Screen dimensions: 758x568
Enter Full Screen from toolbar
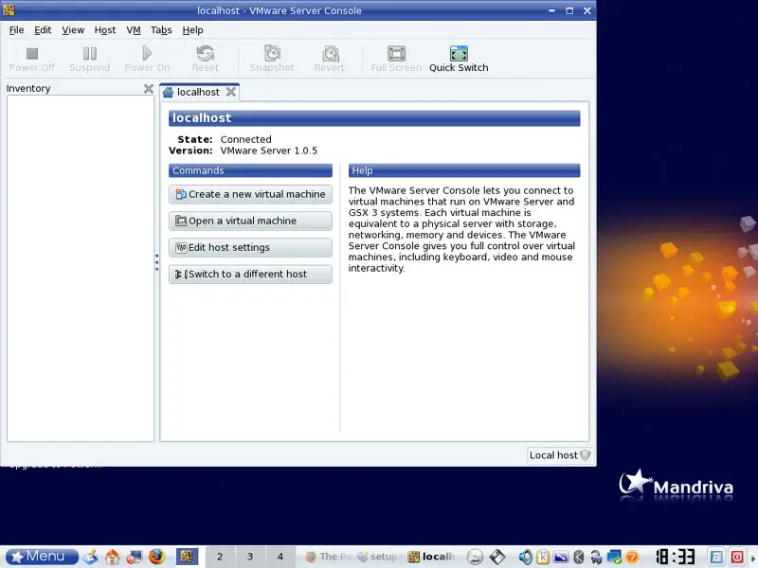tap(396, 59)
